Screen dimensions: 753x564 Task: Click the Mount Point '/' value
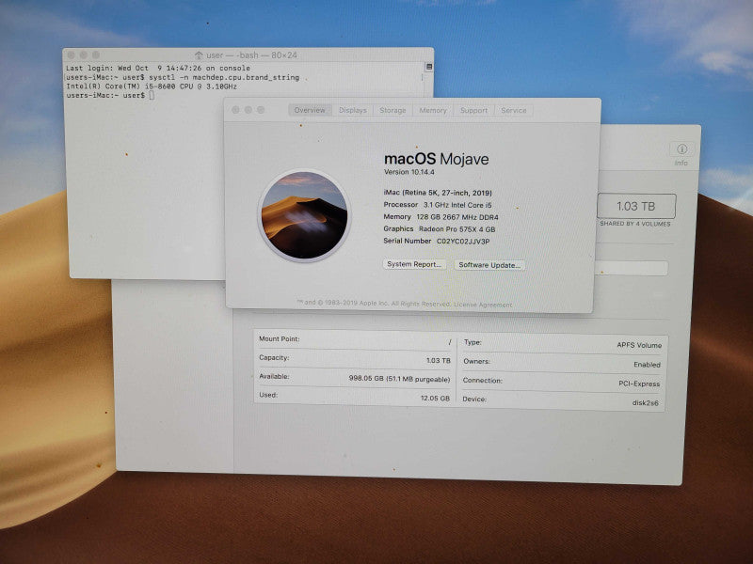point(450,342)
